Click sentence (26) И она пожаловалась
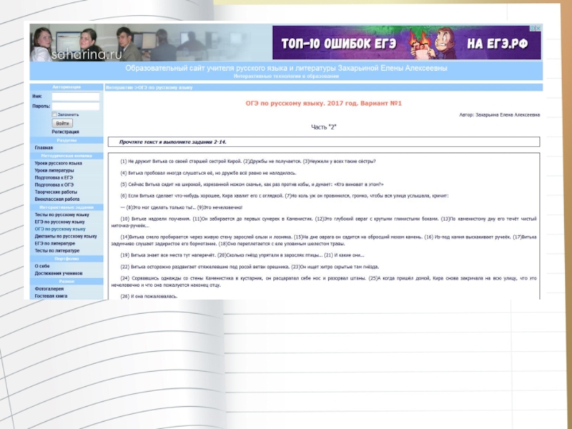The width and height of the screenshot is (572, 429). pyautogui.click(x=149, y=297)
